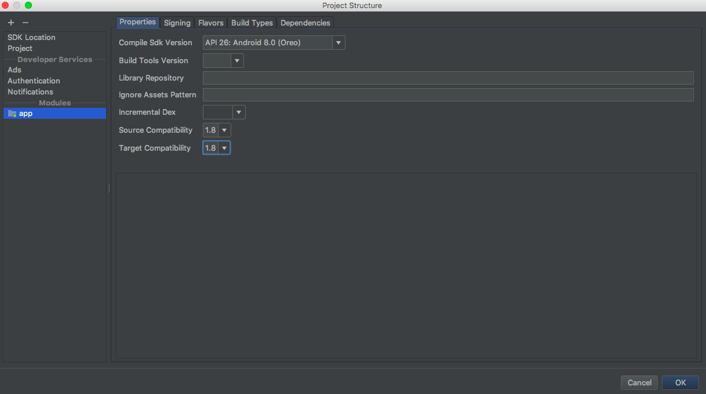Select the Properties tab
This screenshot has height=394, width=706.
click(x=137, y=22)
